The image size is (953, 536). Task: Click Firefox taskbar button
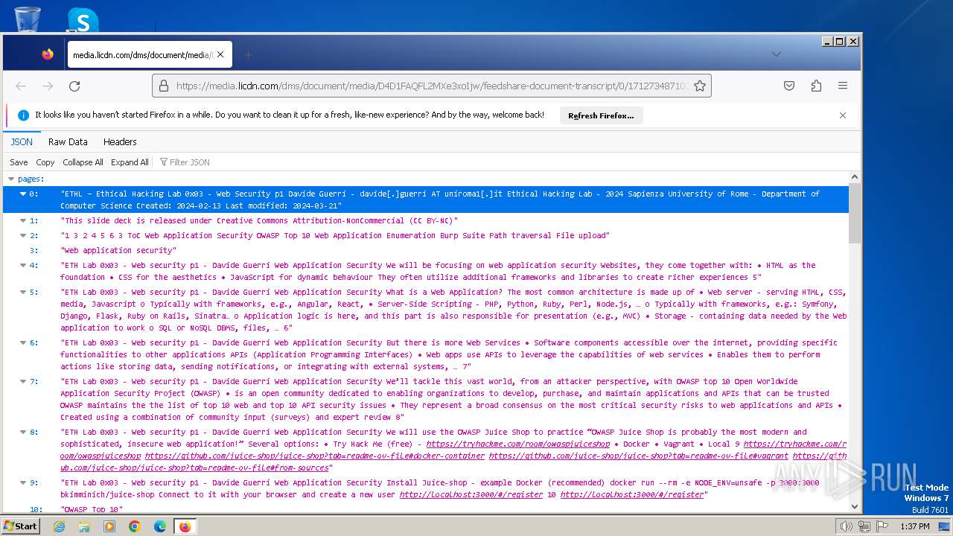pyautogui.click(x=185, y=526)
